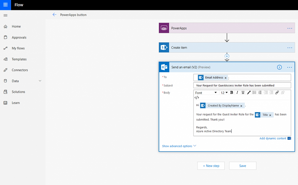Toggle italic formatting in the email body
This screenshot has width=298, height=185.
[237, 92]
